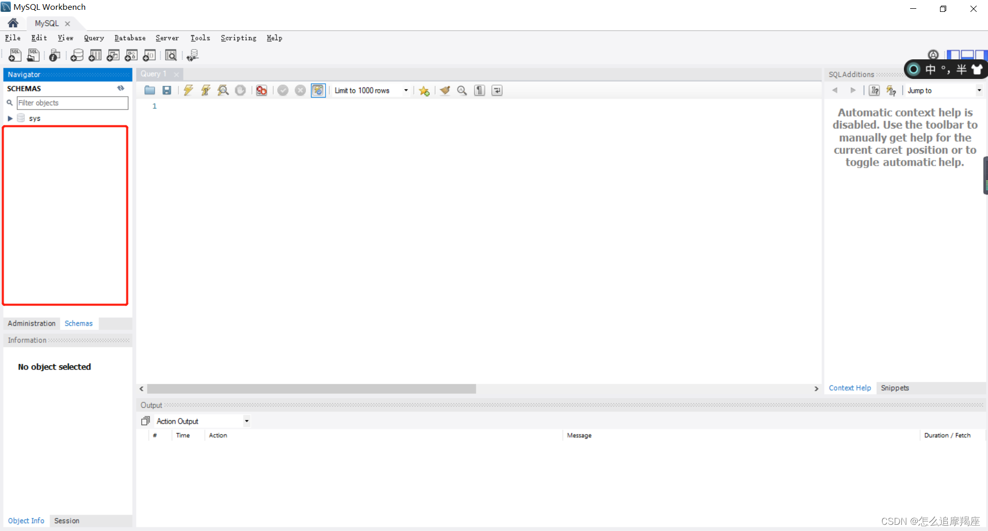Image resolution: width=988 pixels, height=531 pixels.
Task: Beautify the SQL script with broom icon
Action: click(x=445, y=90)
